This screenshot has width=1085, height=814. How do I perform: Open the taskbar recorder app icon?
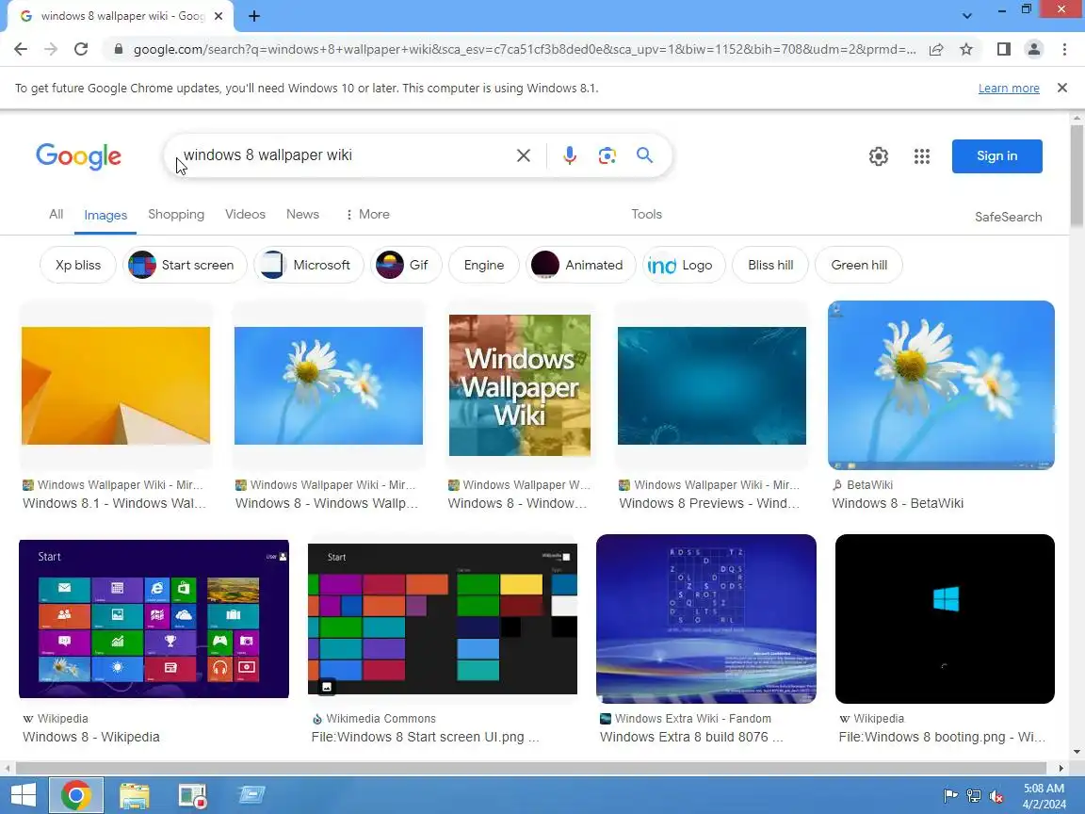coord(192,795)
